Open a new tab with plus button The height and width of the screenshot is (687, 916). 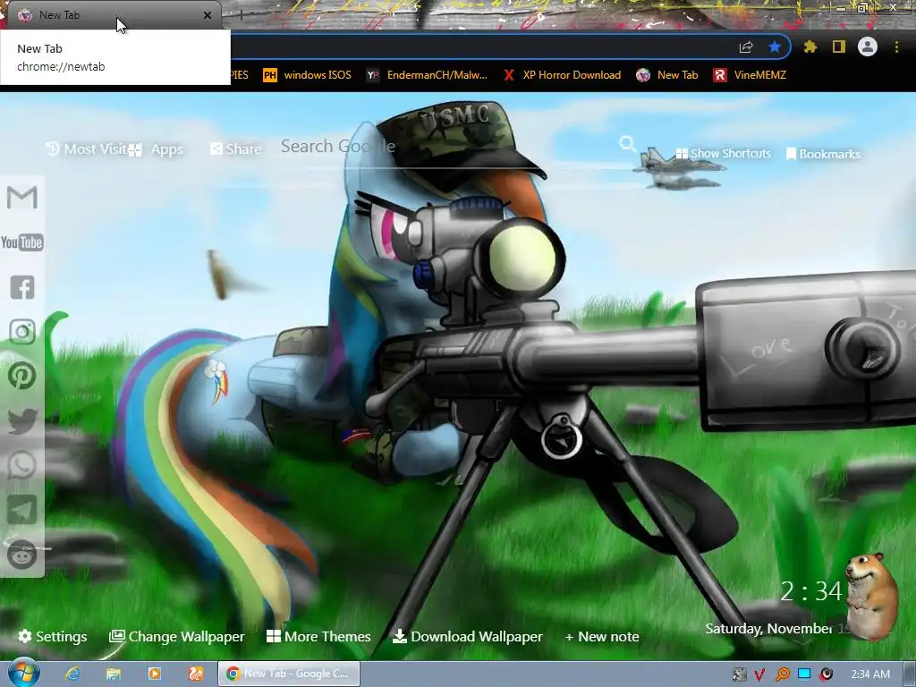point(241,15)
